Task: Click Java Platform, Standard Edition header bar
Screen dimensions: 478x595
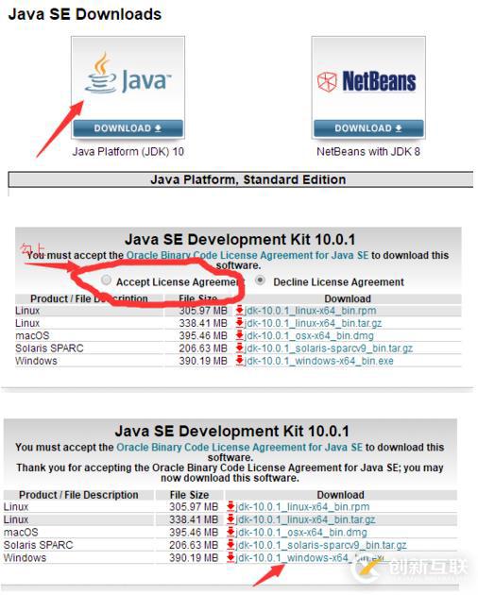Action: [x=241, y=179]
